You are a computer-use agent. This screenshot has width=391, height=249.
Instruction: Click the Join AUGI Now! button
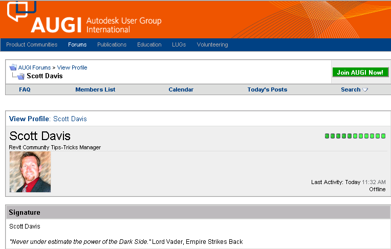[x=360, y=72]
